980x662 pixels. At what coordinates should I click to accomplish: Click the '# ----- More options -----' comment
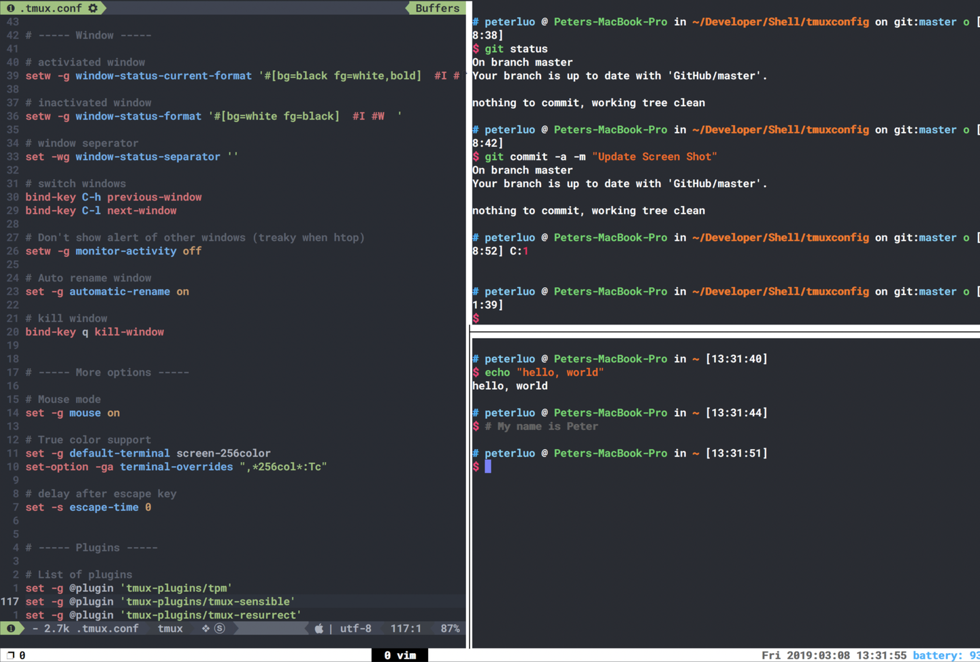[x=107, y=372]
